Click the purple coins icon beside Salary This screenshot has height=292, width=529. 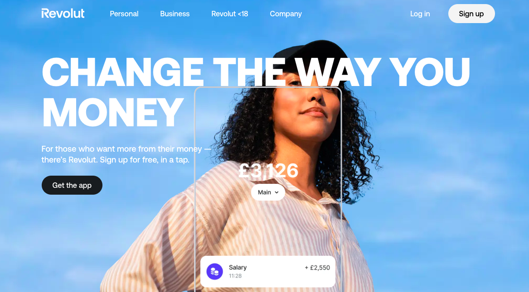click(x=214, y=272)
